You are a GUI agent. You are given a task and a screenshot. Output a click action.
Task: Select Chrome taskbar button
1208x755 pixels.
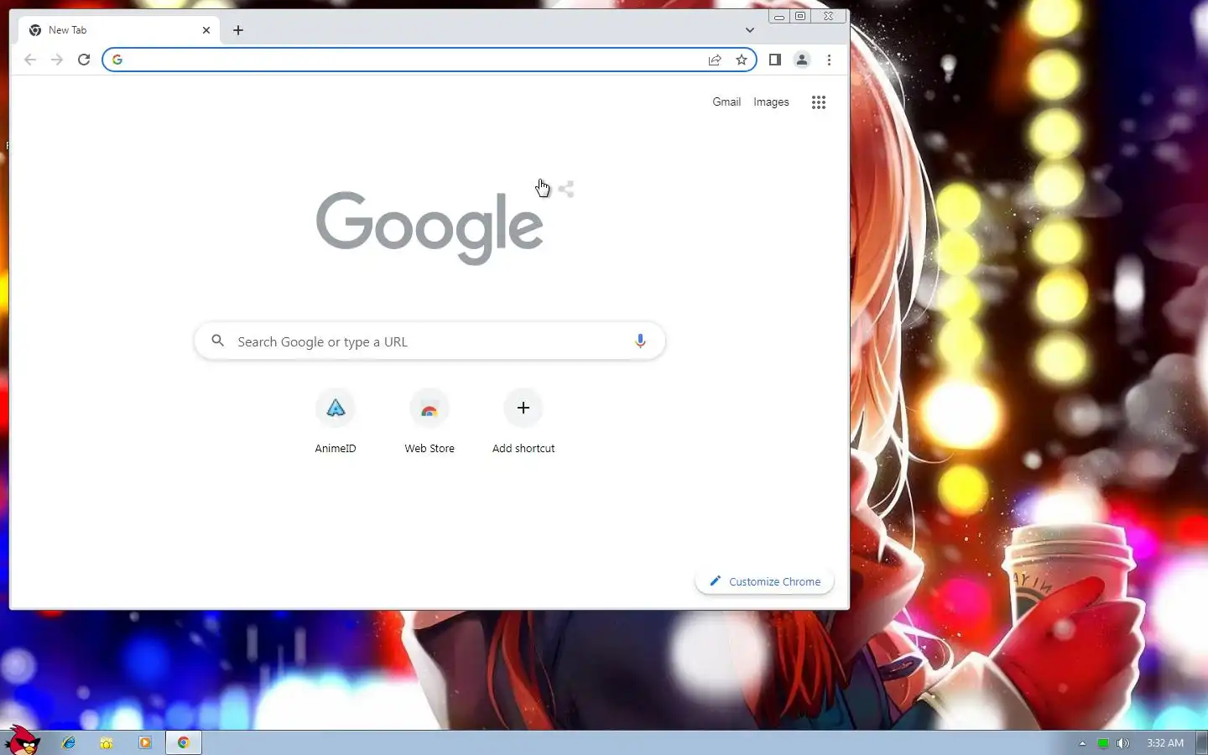click(x=184, y=742)
